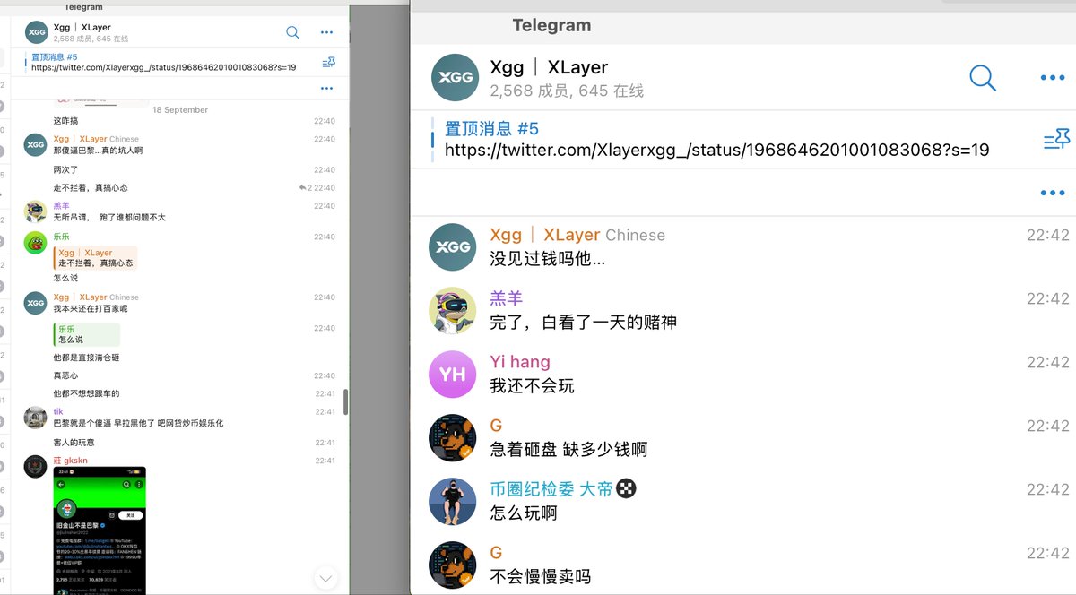
Task: Click pinned messages list icon in left window
Action: click(x=328, y=63)
